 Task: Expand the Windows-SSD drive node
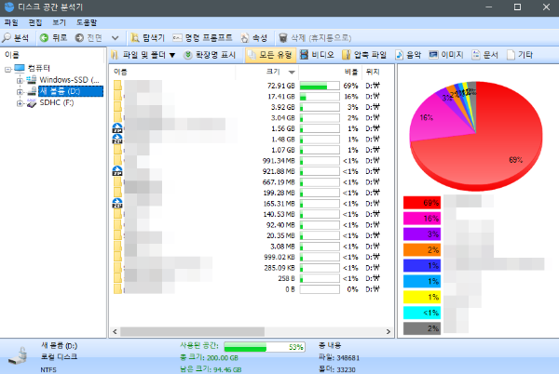20,80
